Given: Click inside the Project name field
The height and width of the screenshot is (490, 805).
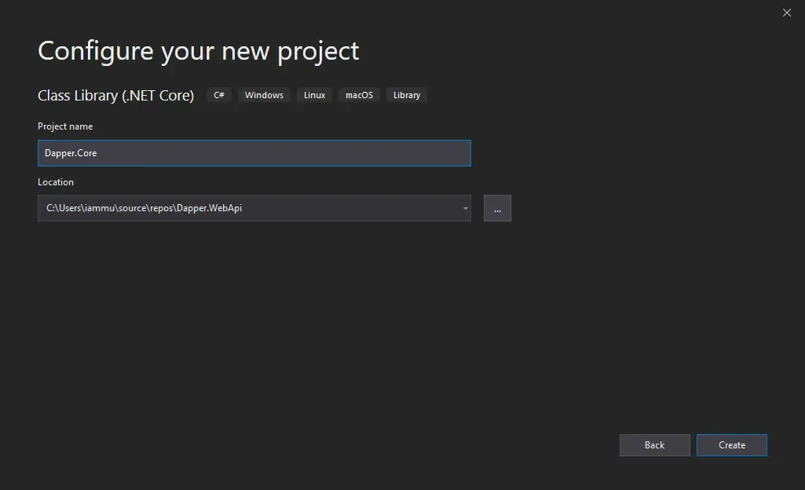Looking at the screenshot, I should pyautogui.click(x=254, y=152).
